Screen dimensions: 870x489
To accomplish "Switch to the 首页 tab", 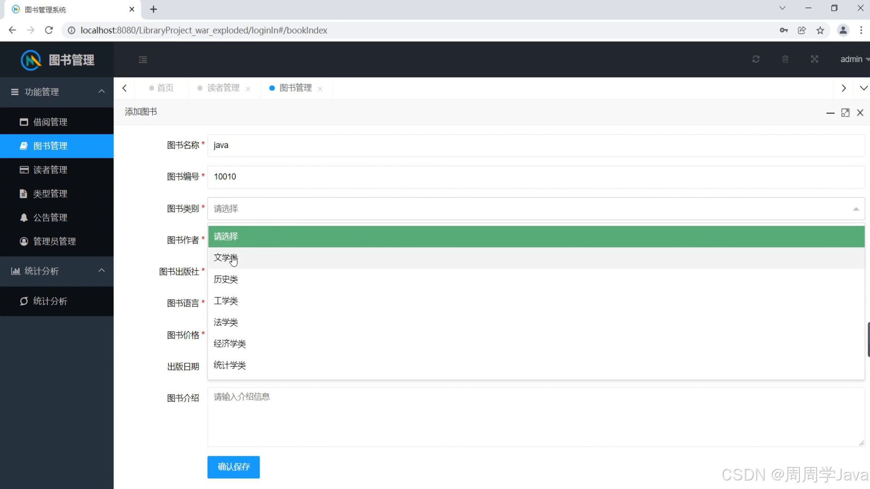I will (164, 88).
